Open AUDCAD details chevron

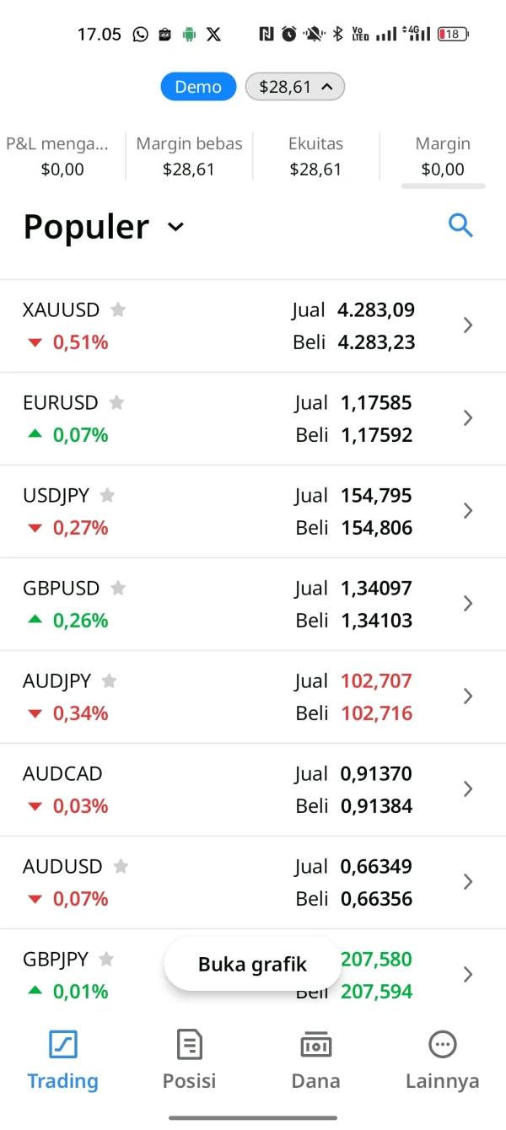469,789
